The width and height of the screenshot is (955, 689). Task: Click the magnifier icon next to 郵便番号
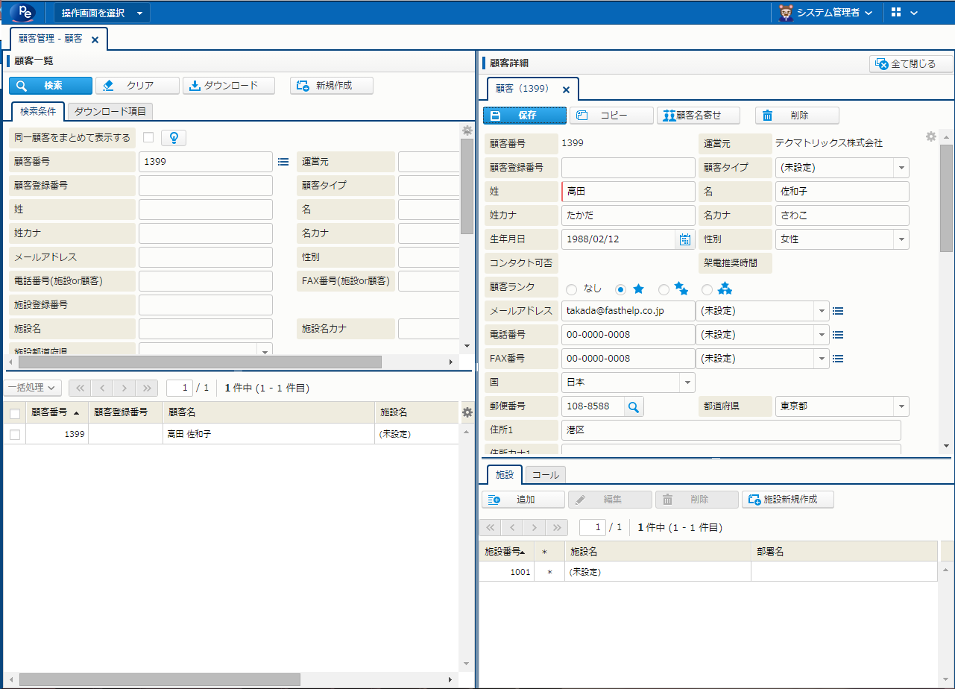(633, 406)
